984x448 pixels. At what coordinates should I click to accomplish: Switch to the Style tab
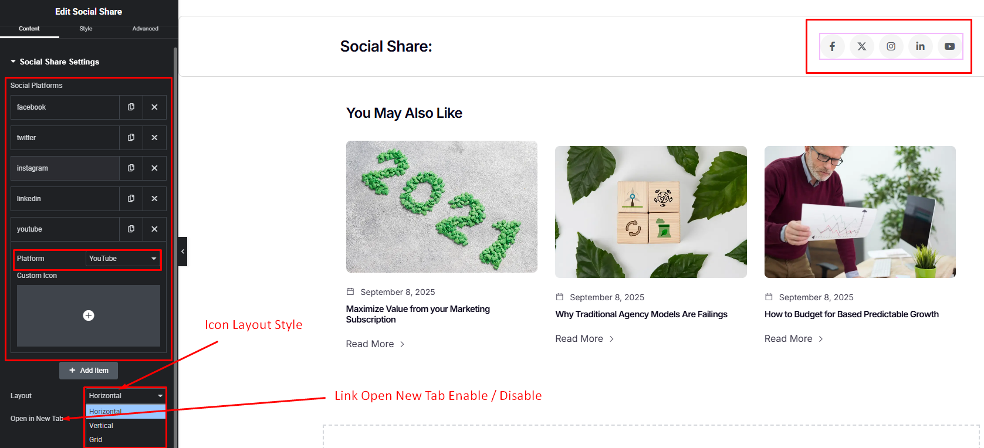coord(86,29)
